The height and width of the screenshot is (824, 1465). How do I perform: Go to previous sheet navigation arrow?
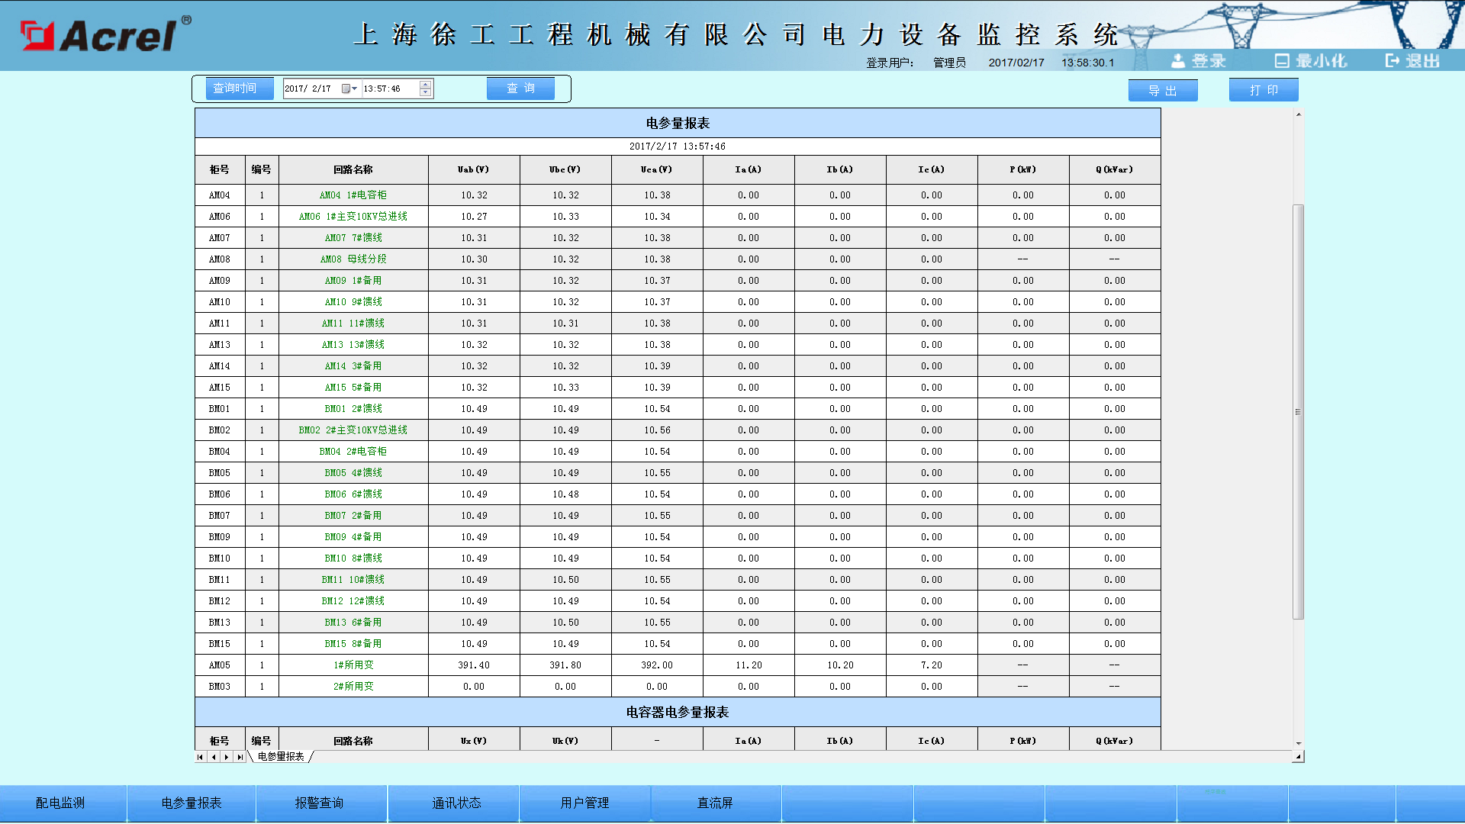tap(214, 757)
